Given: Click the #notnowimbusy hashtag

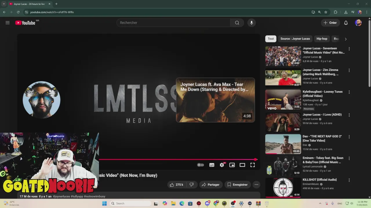Looking at the screenshot, I should point(94,196).
